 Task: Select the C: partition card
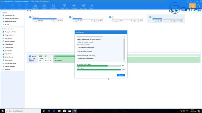pos(166,19)
